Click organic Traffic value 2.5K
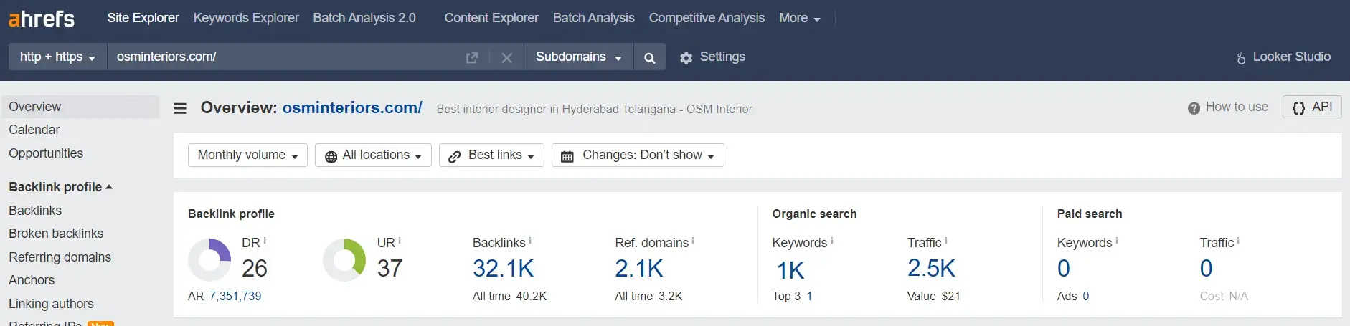1350x326 pixels. click(931, 269)
